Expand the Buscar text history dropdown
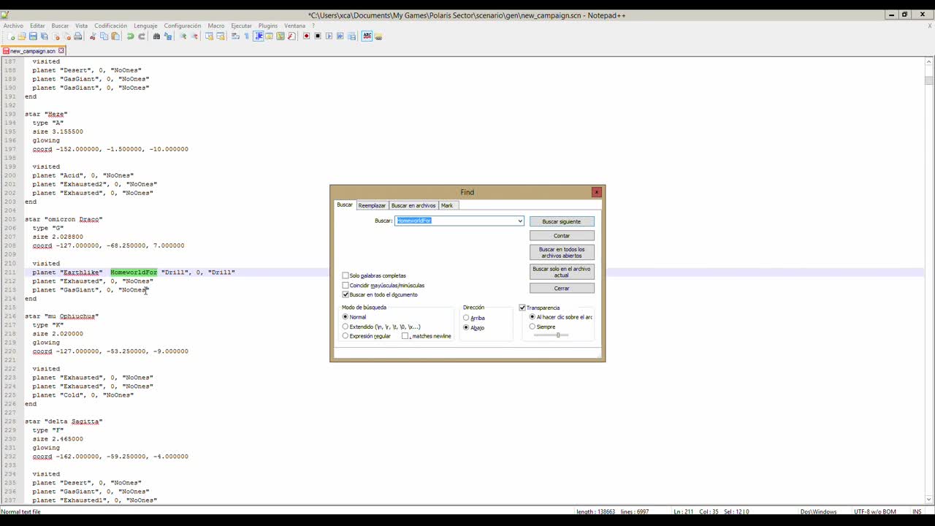The width and height of the screenshot is (935, 526). click(x=520, y=221)
